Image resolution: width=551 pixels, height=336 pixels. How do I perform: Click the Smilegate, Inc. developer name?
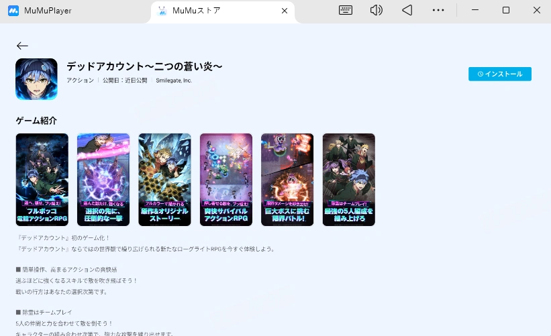[x=174, y=80]
